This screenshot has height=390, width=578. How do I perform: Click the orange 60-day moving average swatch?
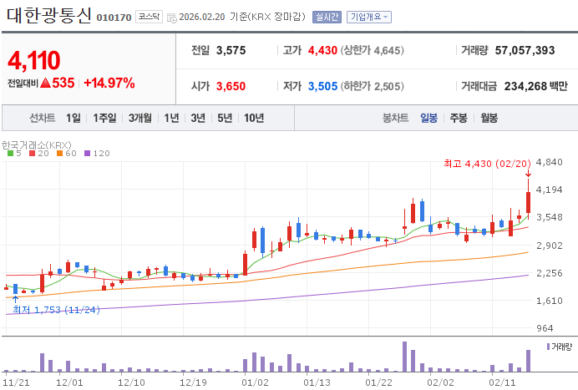click(x=59, y=154)
